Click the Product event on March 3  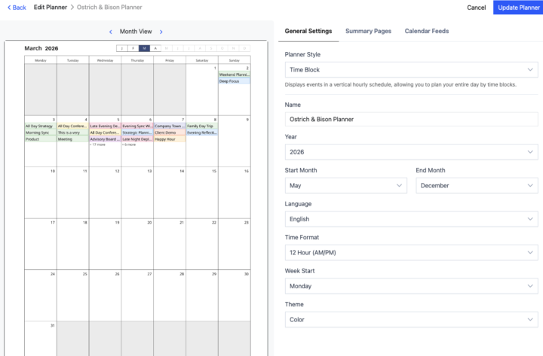click(x=41, y=139)
